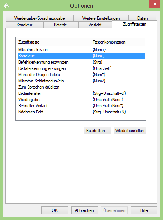
Task: Click the Tastenkombination column header
Action: (118, 42)
